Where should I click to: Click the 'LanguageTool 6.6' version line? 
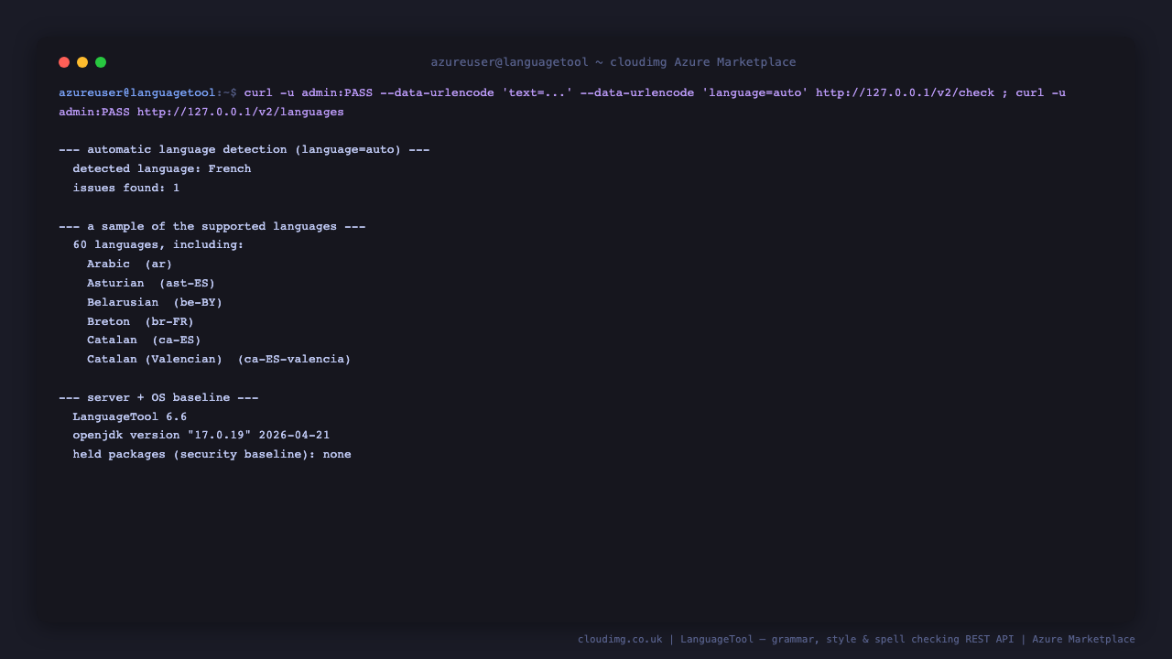pyautogui.click(x=130, y=416)
